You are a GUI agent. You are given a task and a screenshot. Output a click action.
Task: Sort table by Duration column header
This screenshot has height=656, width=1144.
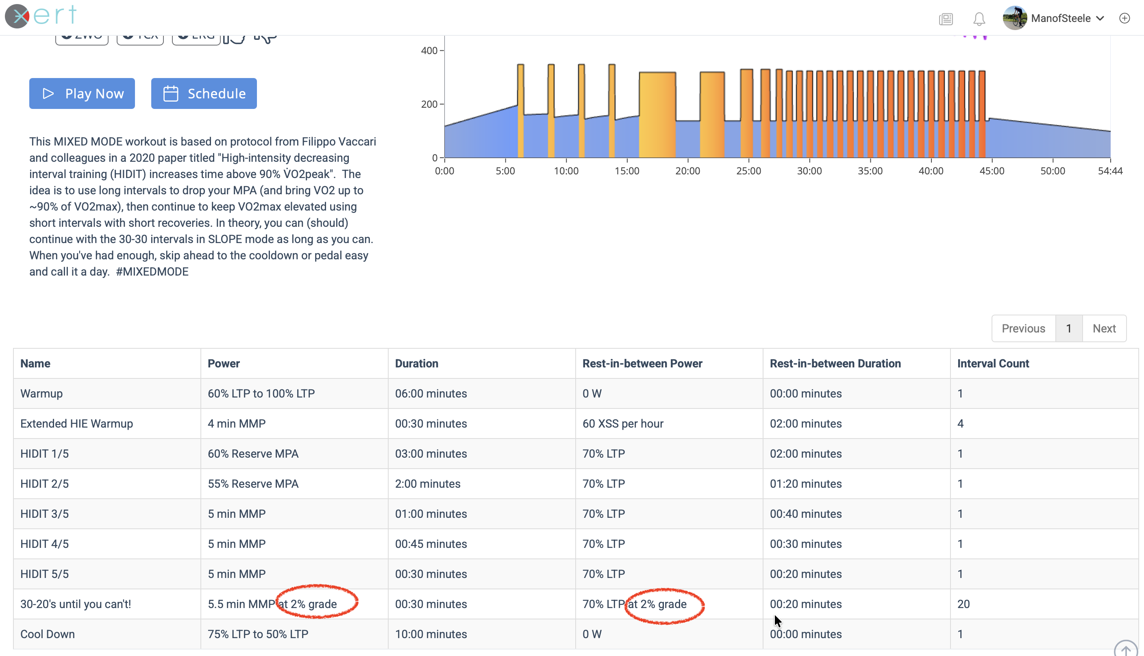(416, 364)
